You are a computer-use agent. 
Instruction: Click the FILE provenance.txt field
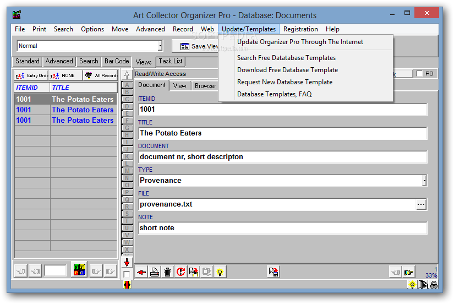pos(277,204)
